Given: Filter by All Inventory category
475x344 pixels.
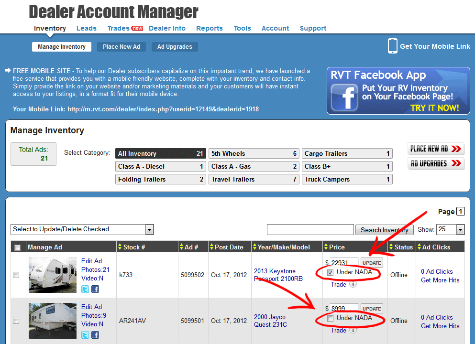Looking at the screenshot, I should click(161, 153).
